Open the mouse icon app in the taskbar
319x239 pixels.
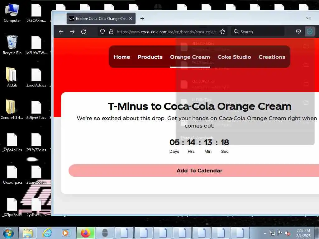tap(105, 233)
